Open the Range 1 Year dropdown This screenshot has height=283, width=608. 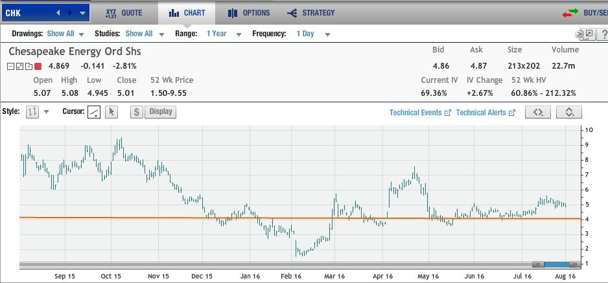point(224,34)
